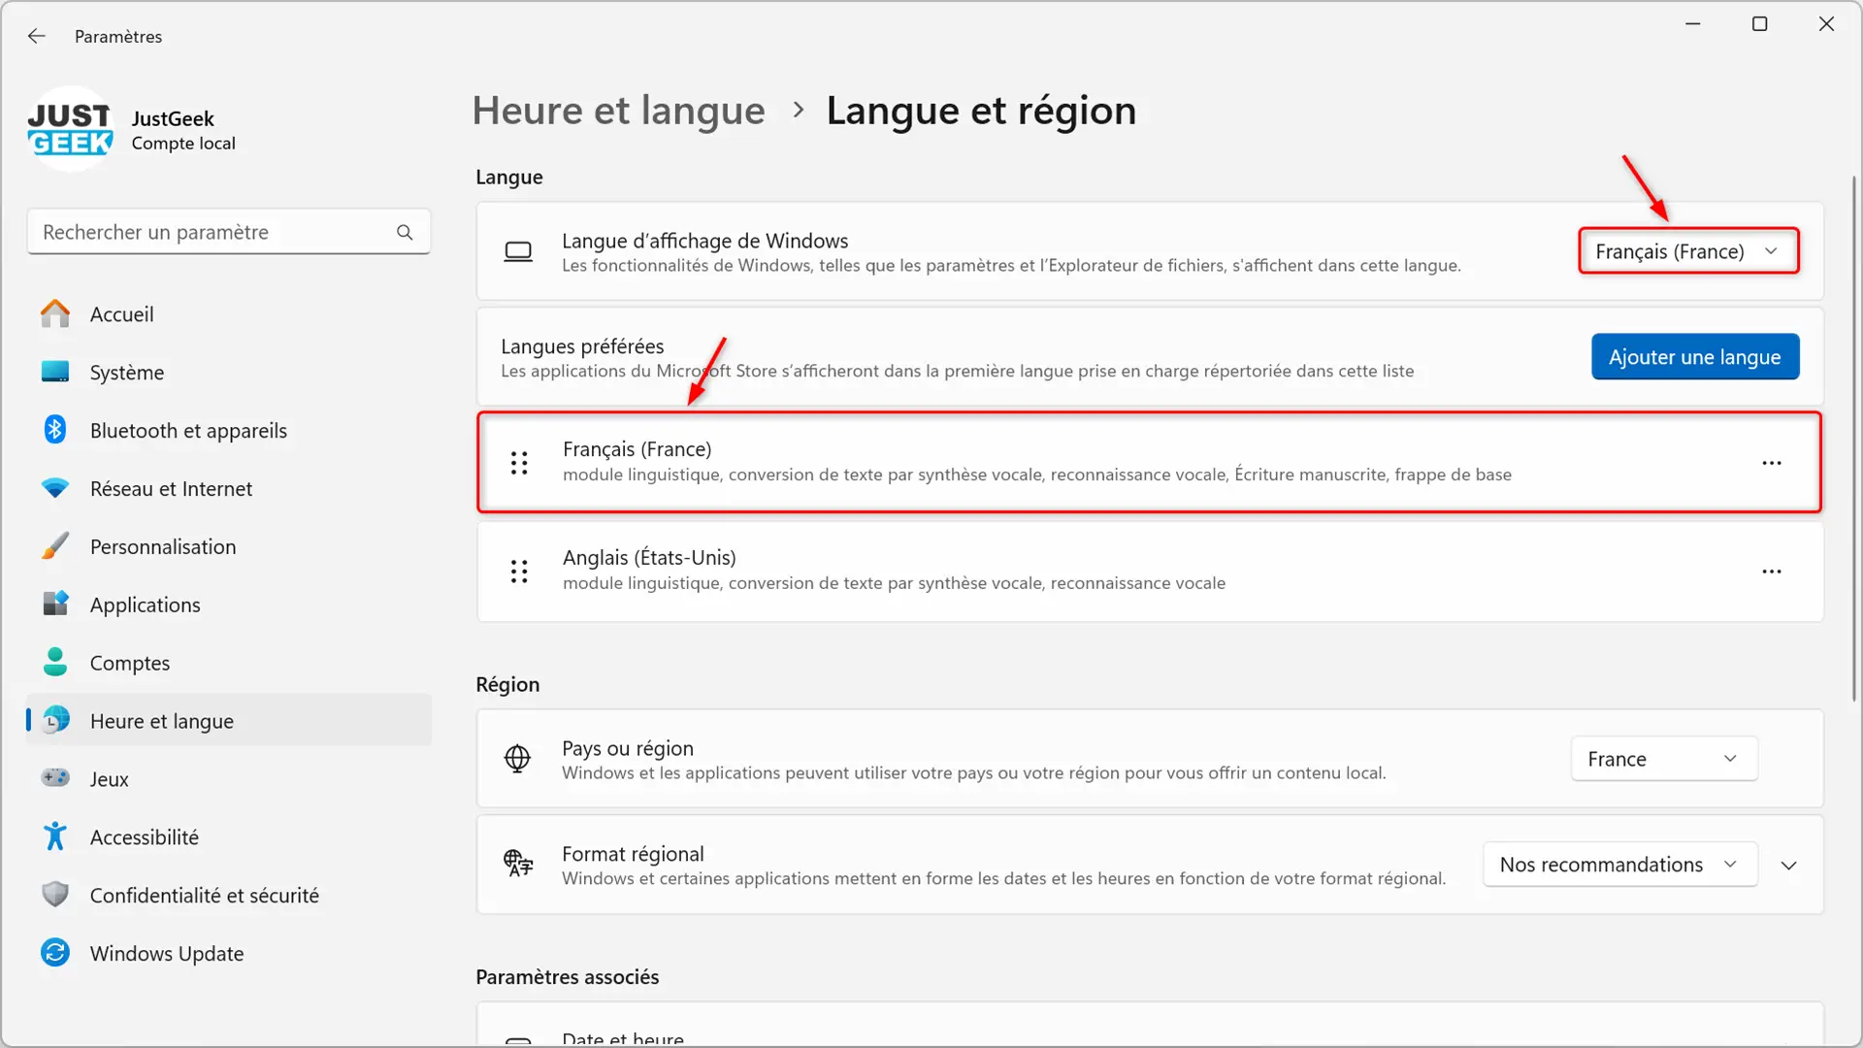Open Bluetooth et appareils settings
This screenshot has width=1863, height=1048.
point(188,431)
